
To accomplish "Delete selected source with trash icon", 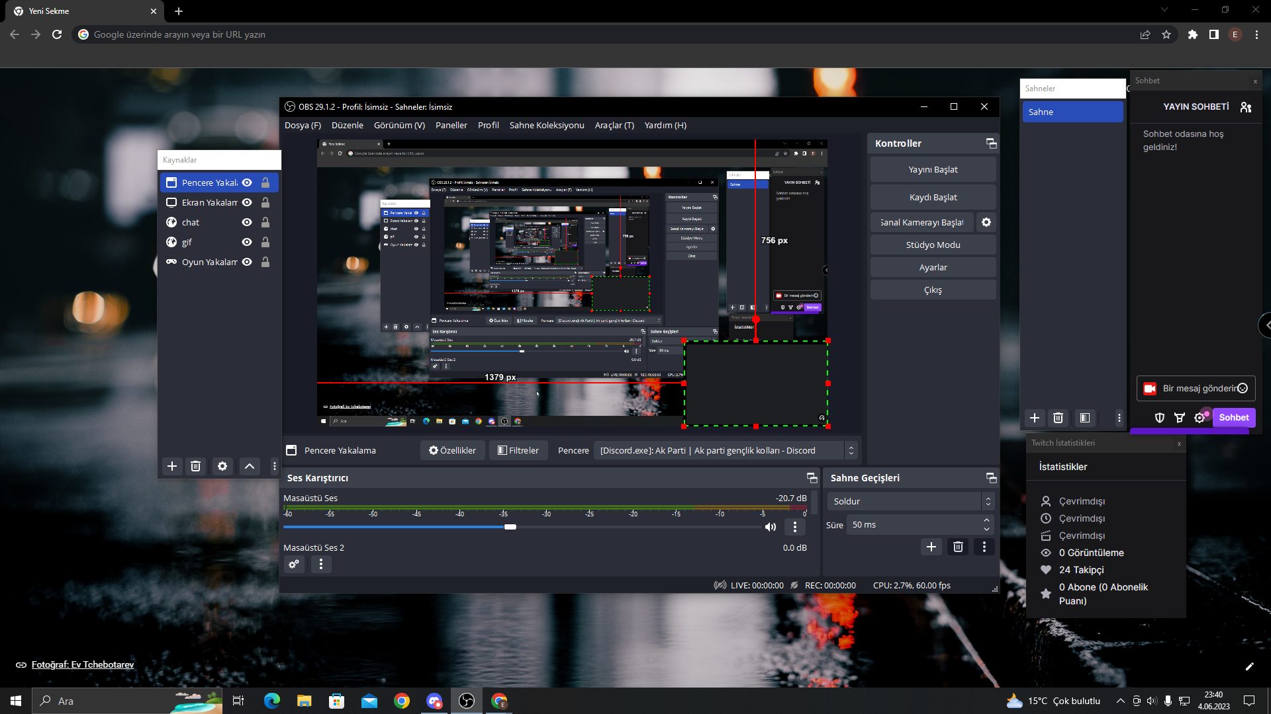I will click(196, 466).
